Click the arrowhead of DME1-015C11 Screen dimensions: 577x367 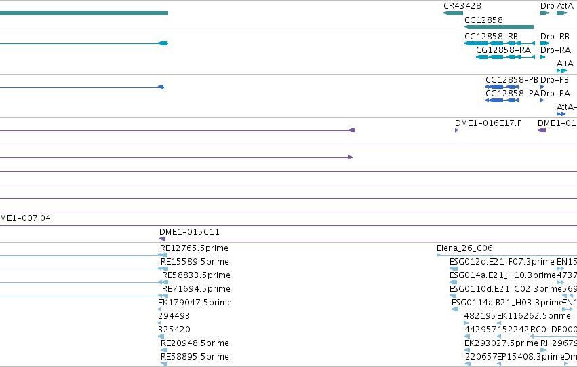click(x=162, y=239)
